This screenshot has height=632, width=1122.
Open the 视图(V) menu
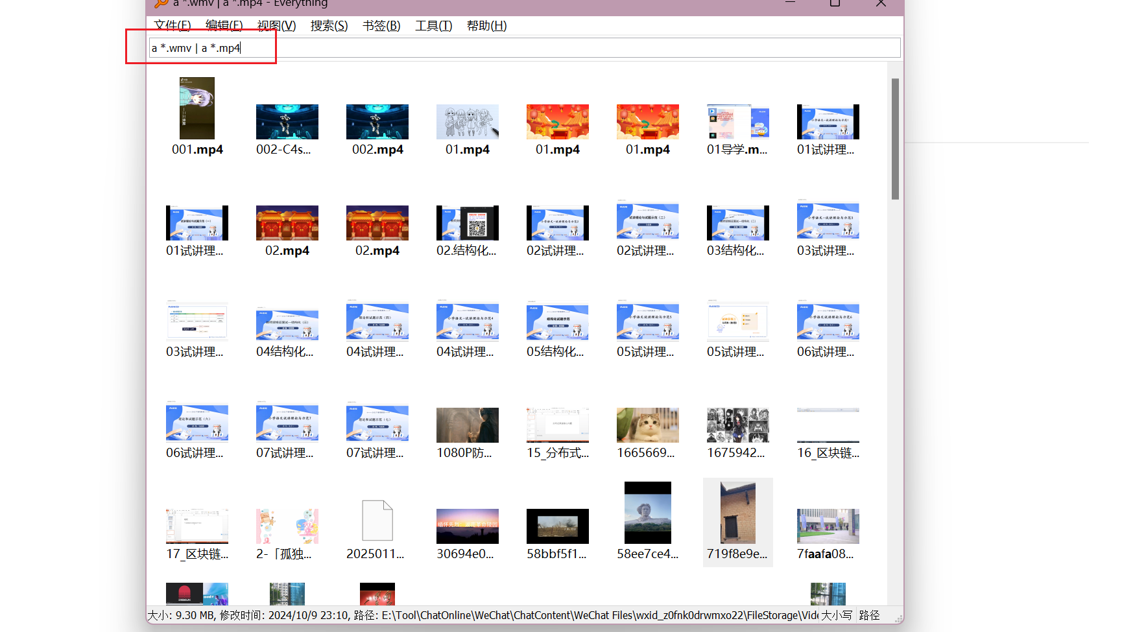point(276,25)
